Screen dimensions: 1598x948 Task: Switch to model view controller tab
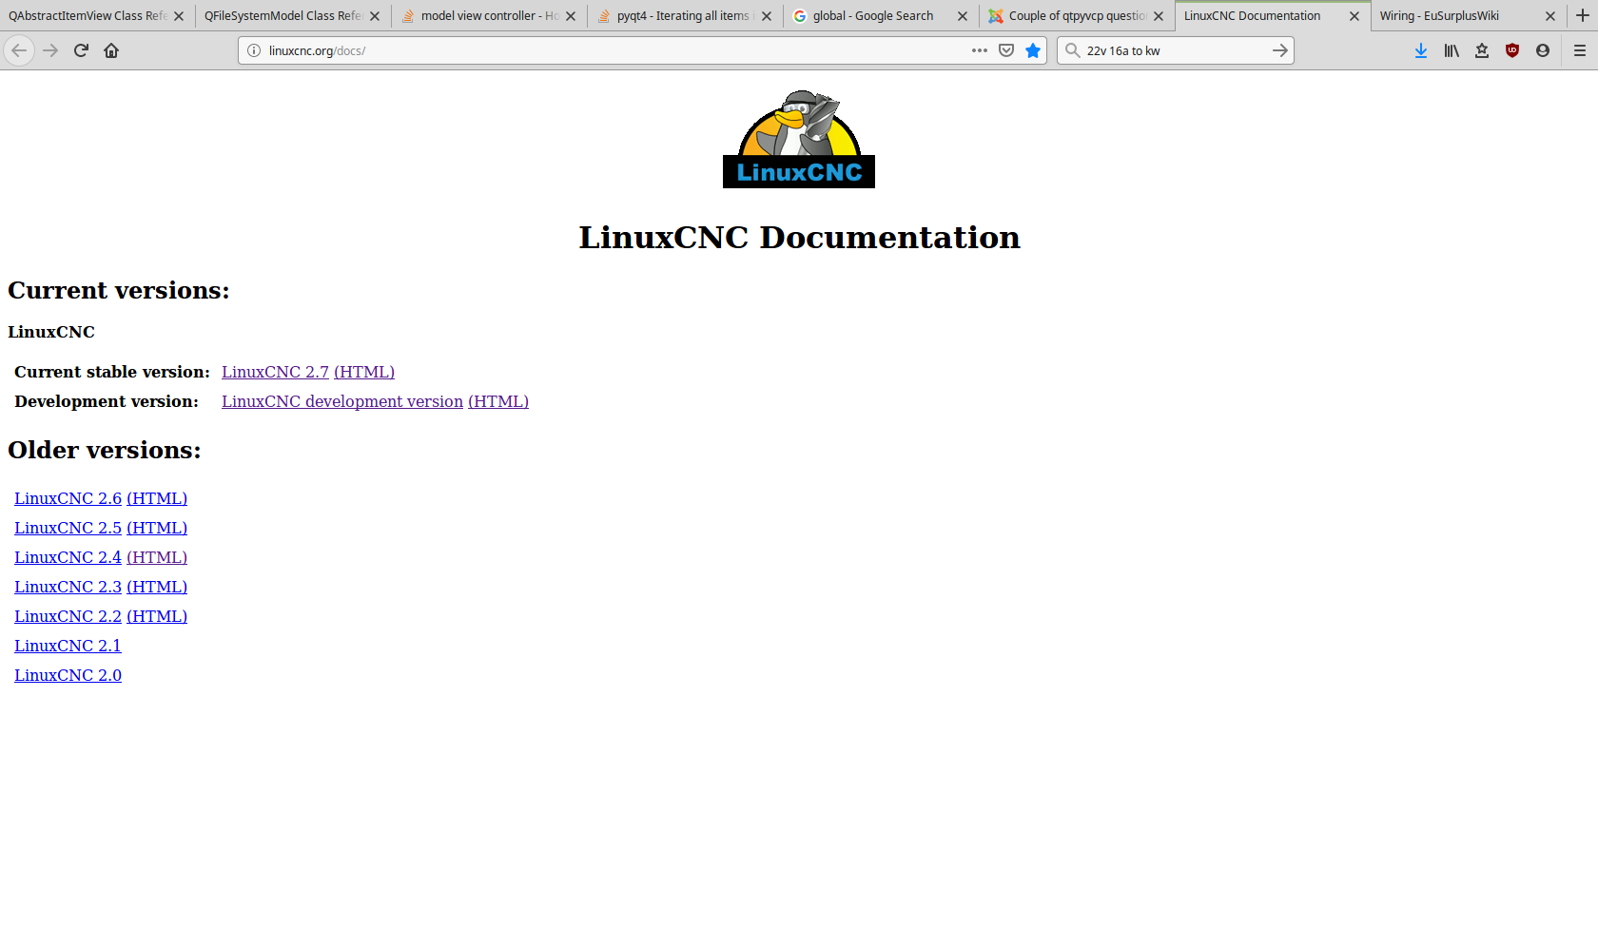click(x=489, y=16)
